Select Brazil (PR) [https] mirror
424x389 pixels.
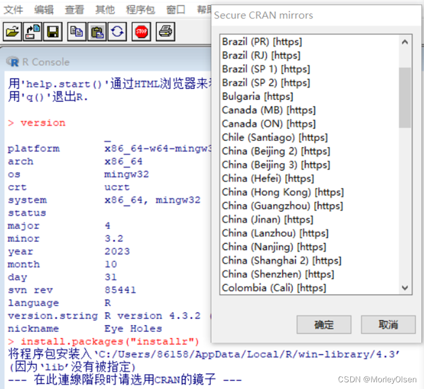[309, 42]
